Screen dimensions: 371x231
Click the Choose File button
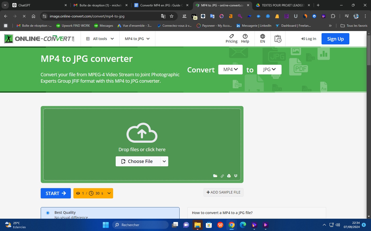coord(138,161)
